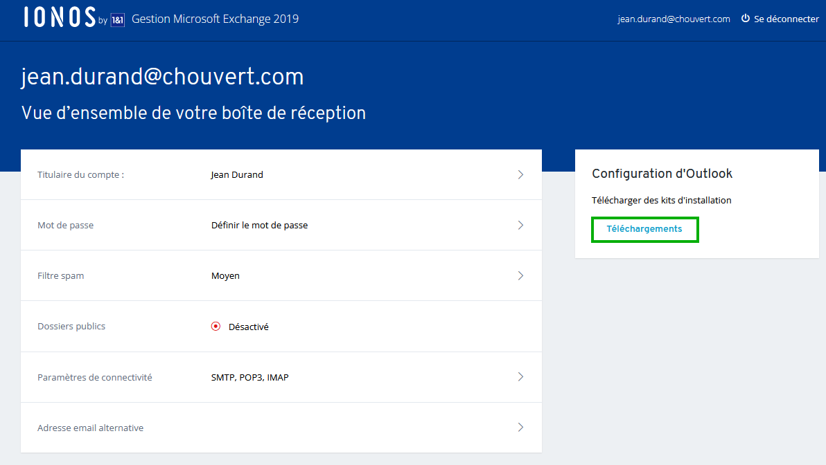Click Télécharger des kits d'installation text
Viewport: 826px width, 465px height.
coord(662,201)
